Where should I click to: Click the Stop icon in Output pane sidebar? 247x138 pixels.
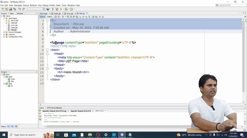point(40,117)
